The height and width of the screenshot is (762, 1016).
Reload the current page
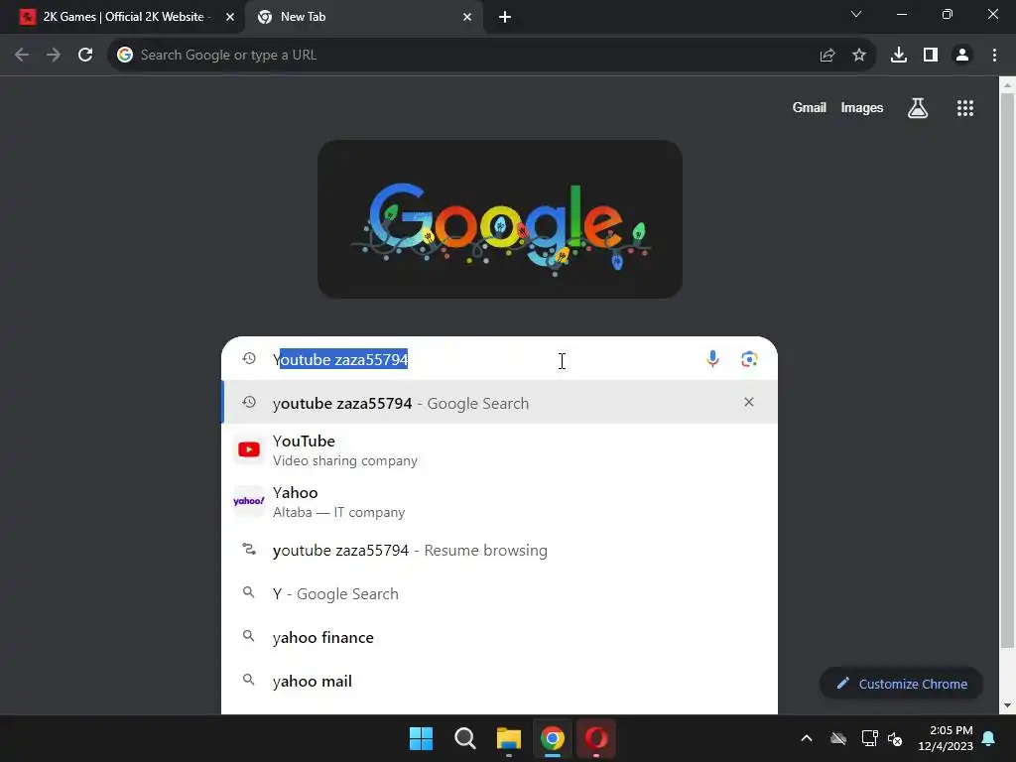(x=85, y=56)
